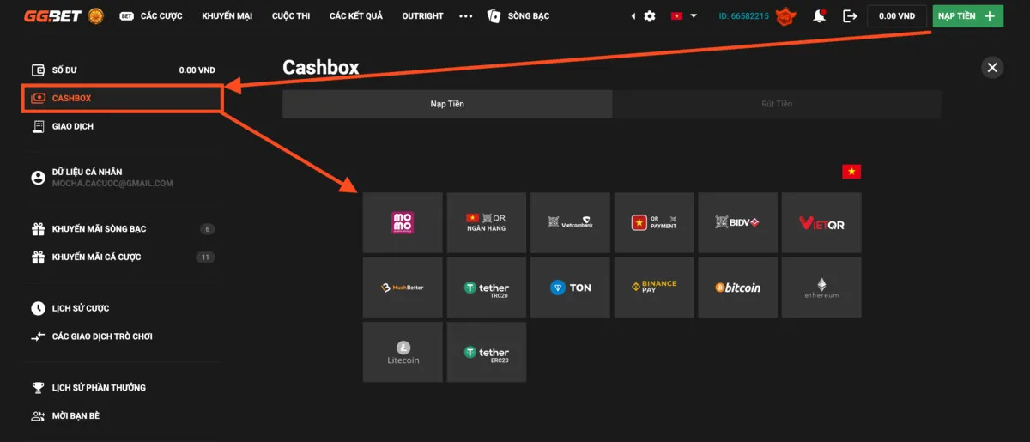Click receipt icon beside GIAO DỊCH

tap(38, 126)
